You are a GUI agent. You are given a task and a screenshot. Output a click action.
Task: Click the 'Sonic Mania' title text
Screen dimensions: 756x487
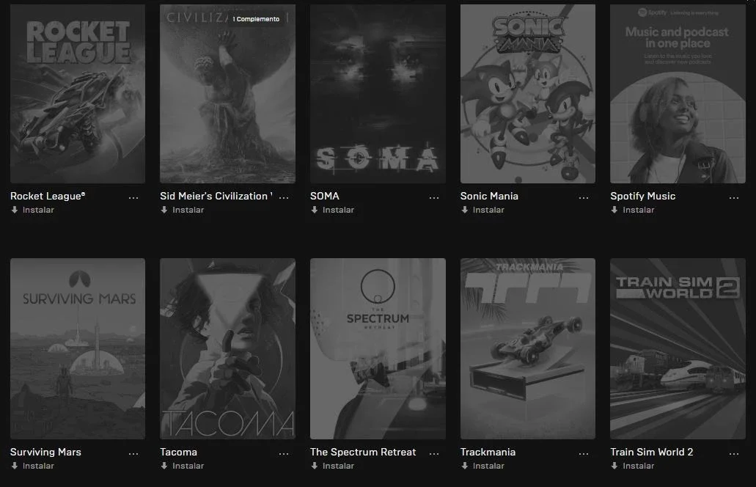click(x=489, y=196)
